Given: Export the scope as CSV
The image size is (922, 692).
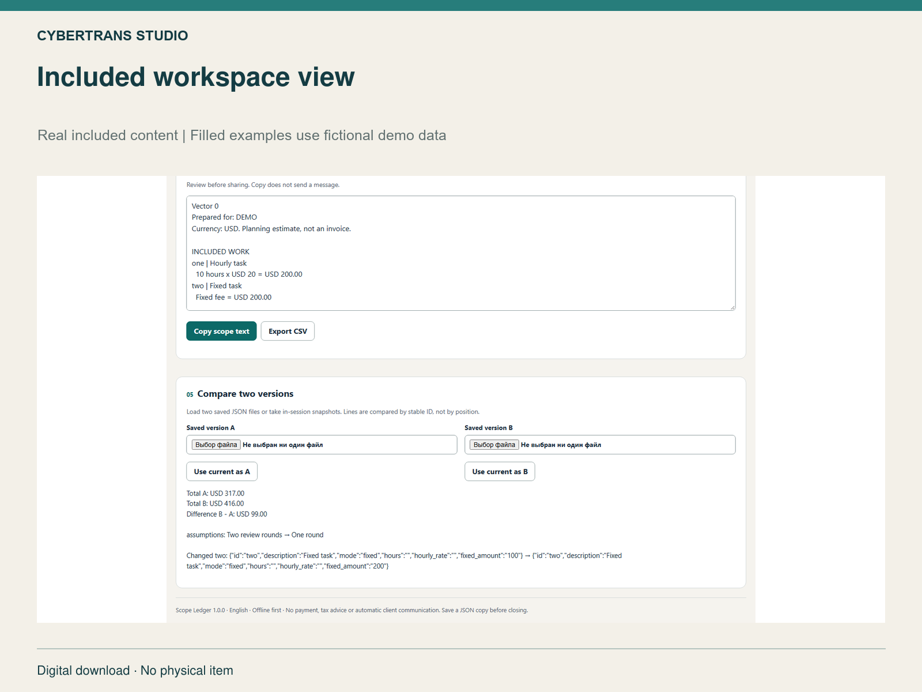Looking at the screenshot, I should pos(288,331).
